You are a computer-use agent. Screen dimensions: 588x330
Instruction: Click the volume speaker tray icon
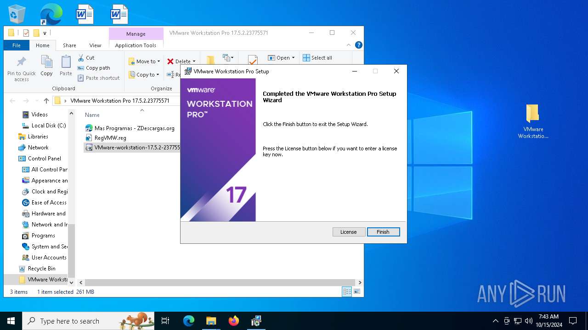click(x=528, y=321)
